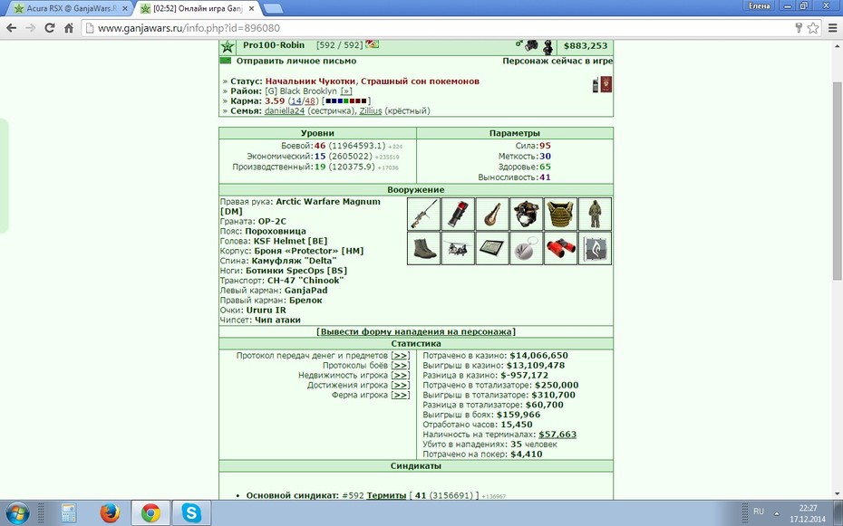843x526 pixels.
Task: Open Достижения игрока arrow link
Action: pyautogui.click(x=401, y=385)
